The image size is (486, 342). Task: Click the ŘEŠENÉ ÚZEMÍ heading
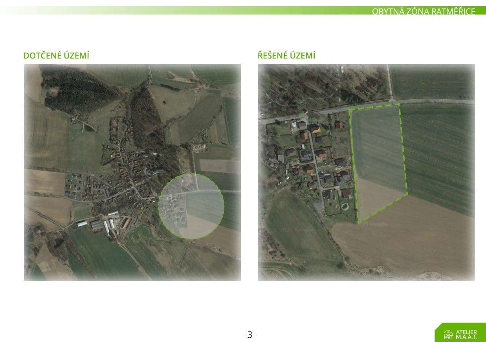(286, 56)
